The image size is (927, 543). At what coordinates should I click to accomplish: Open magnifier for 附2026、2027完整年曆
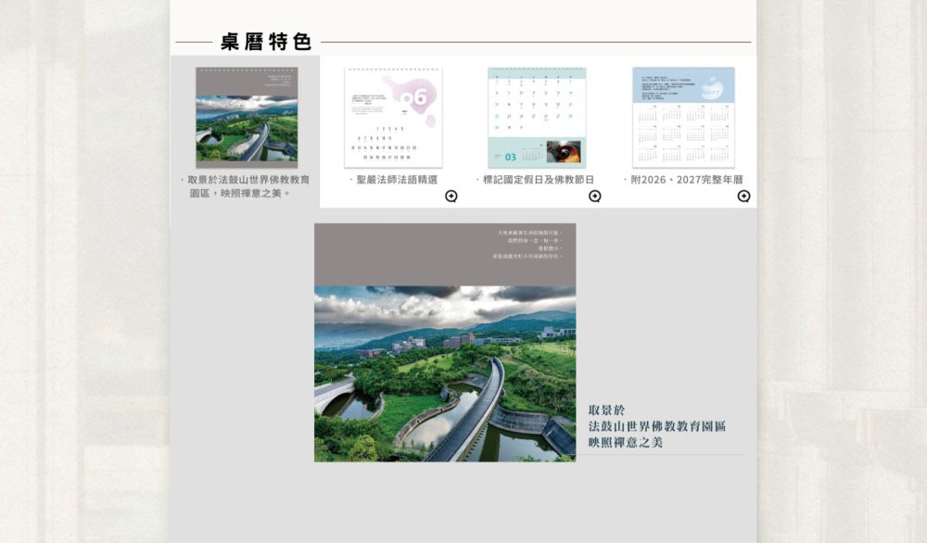pyautogui.click(x=743, y=196)
